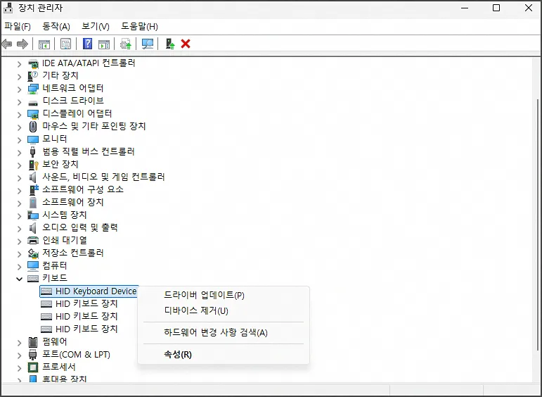Click the red X Uninstall device icon

[186, 44]
